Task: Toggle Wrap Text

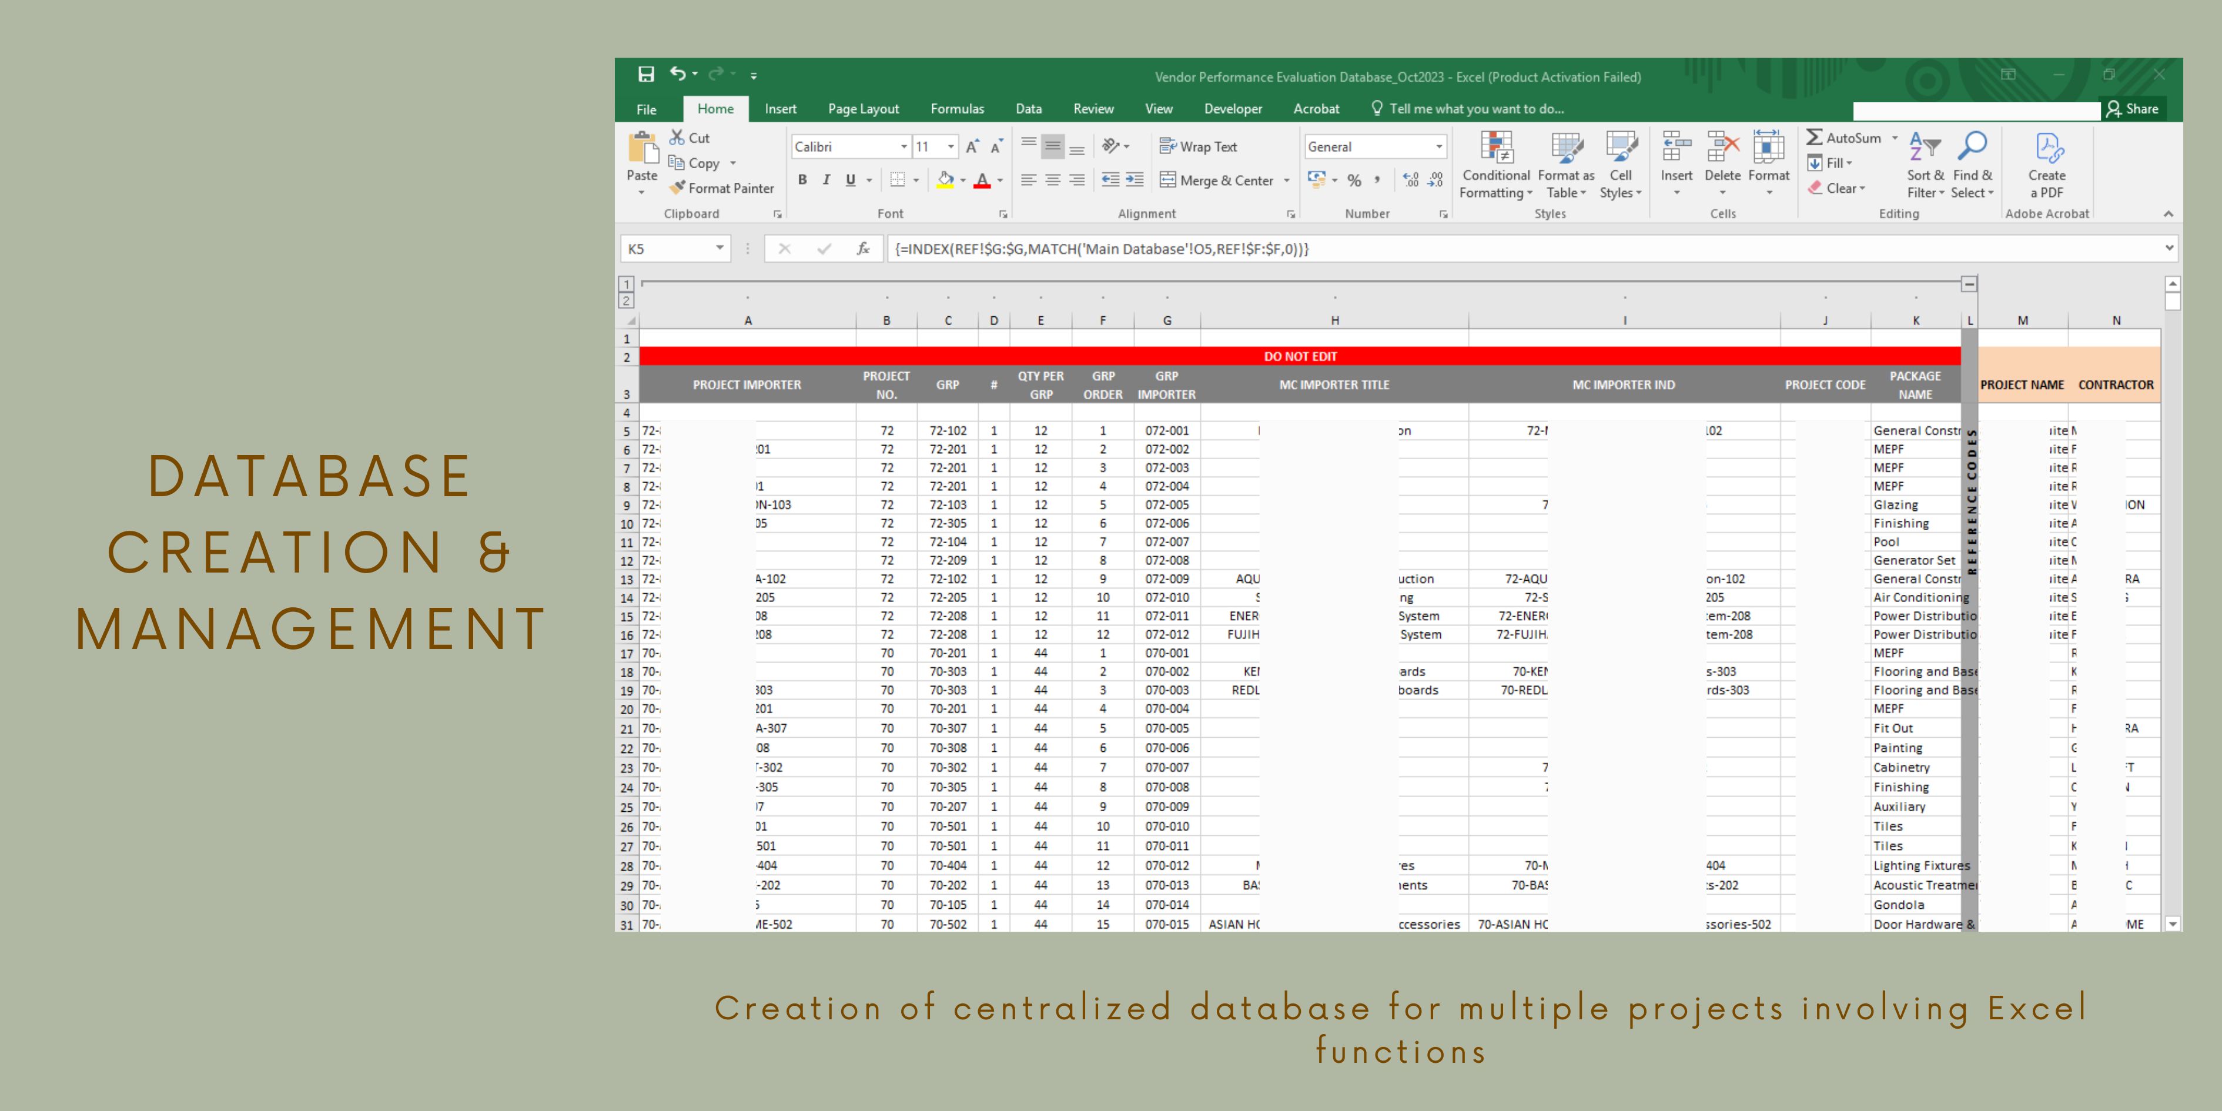Action: (x=1198, y=146)
